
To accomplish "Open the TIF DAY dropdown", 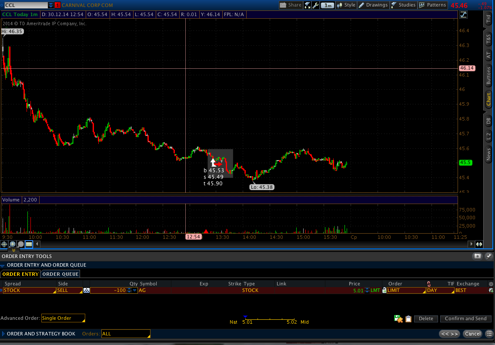I will click(440, 290).
